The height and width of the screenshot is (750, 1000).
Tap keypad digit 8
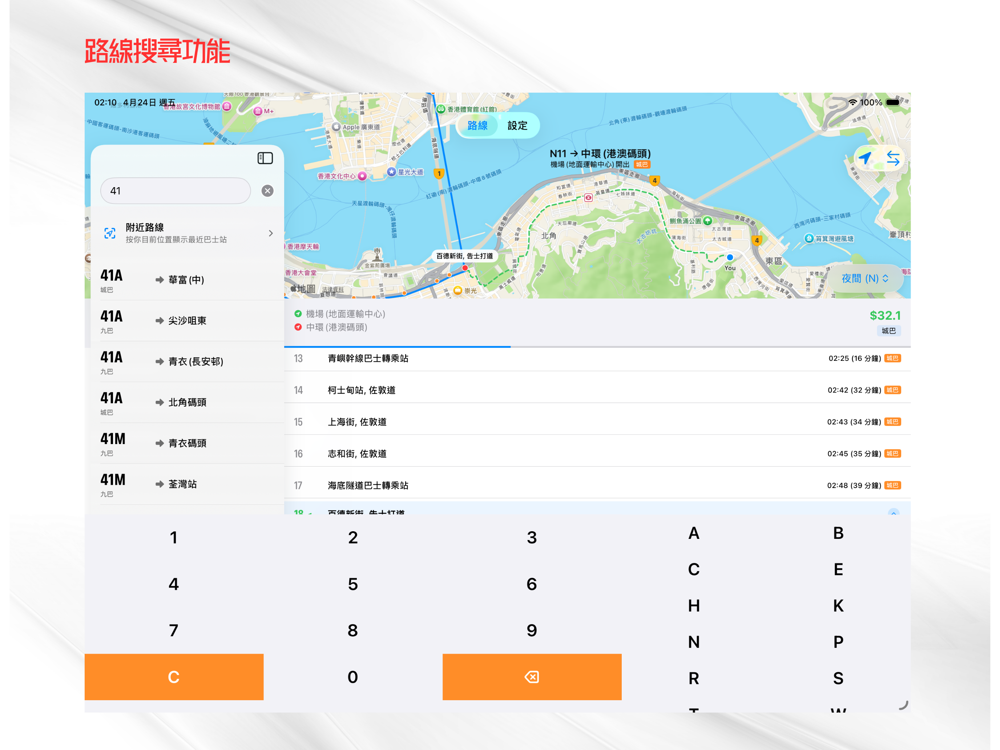coord(352,631)
